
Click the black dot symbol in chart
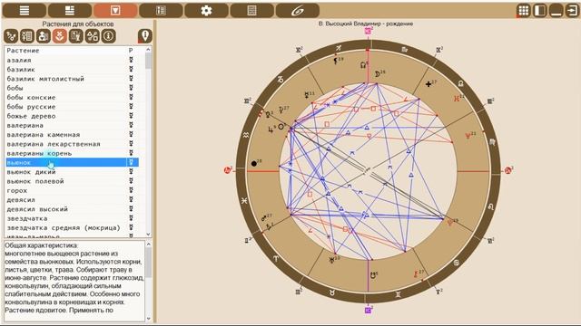pyautogui.click(x=254, y=163)
